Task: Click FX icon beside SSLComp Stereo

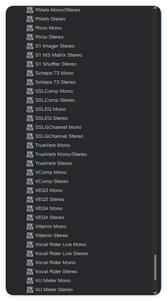Action: [x=30, y=100]
